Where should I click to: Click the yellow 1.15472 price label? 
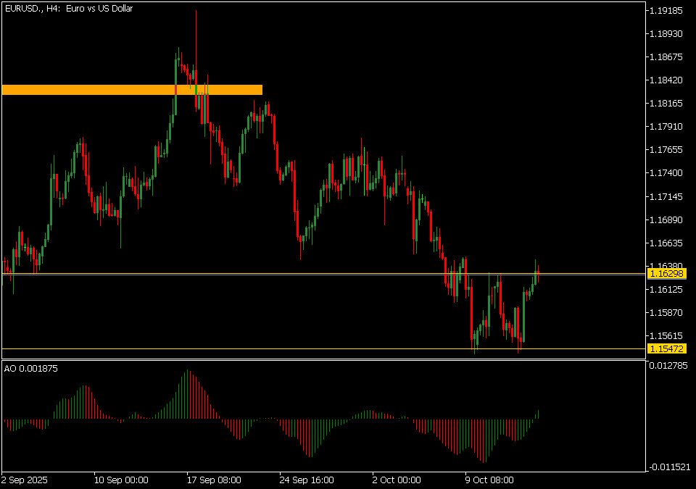667,349
